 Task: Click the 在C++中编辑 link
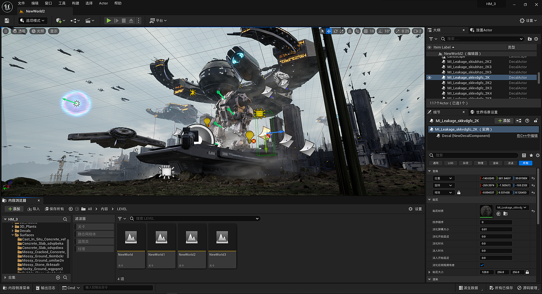527,136
